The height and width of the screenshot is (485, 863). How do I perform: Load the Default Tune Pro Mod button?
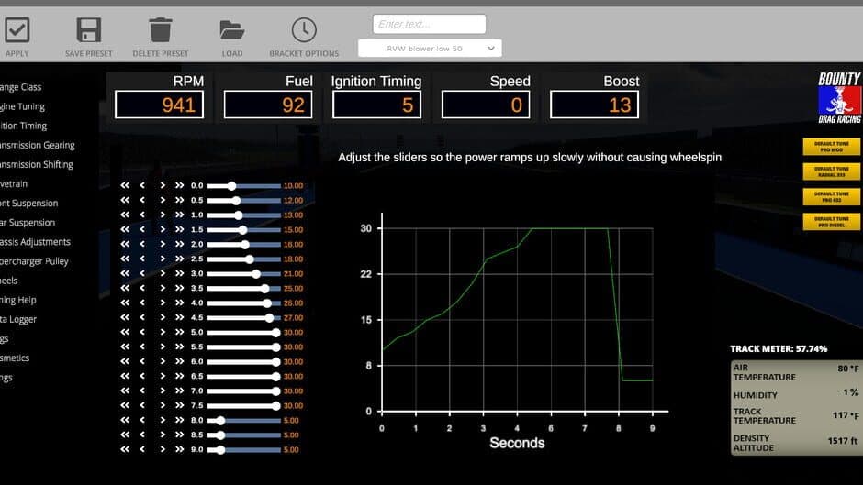click(x=831, y=146)
